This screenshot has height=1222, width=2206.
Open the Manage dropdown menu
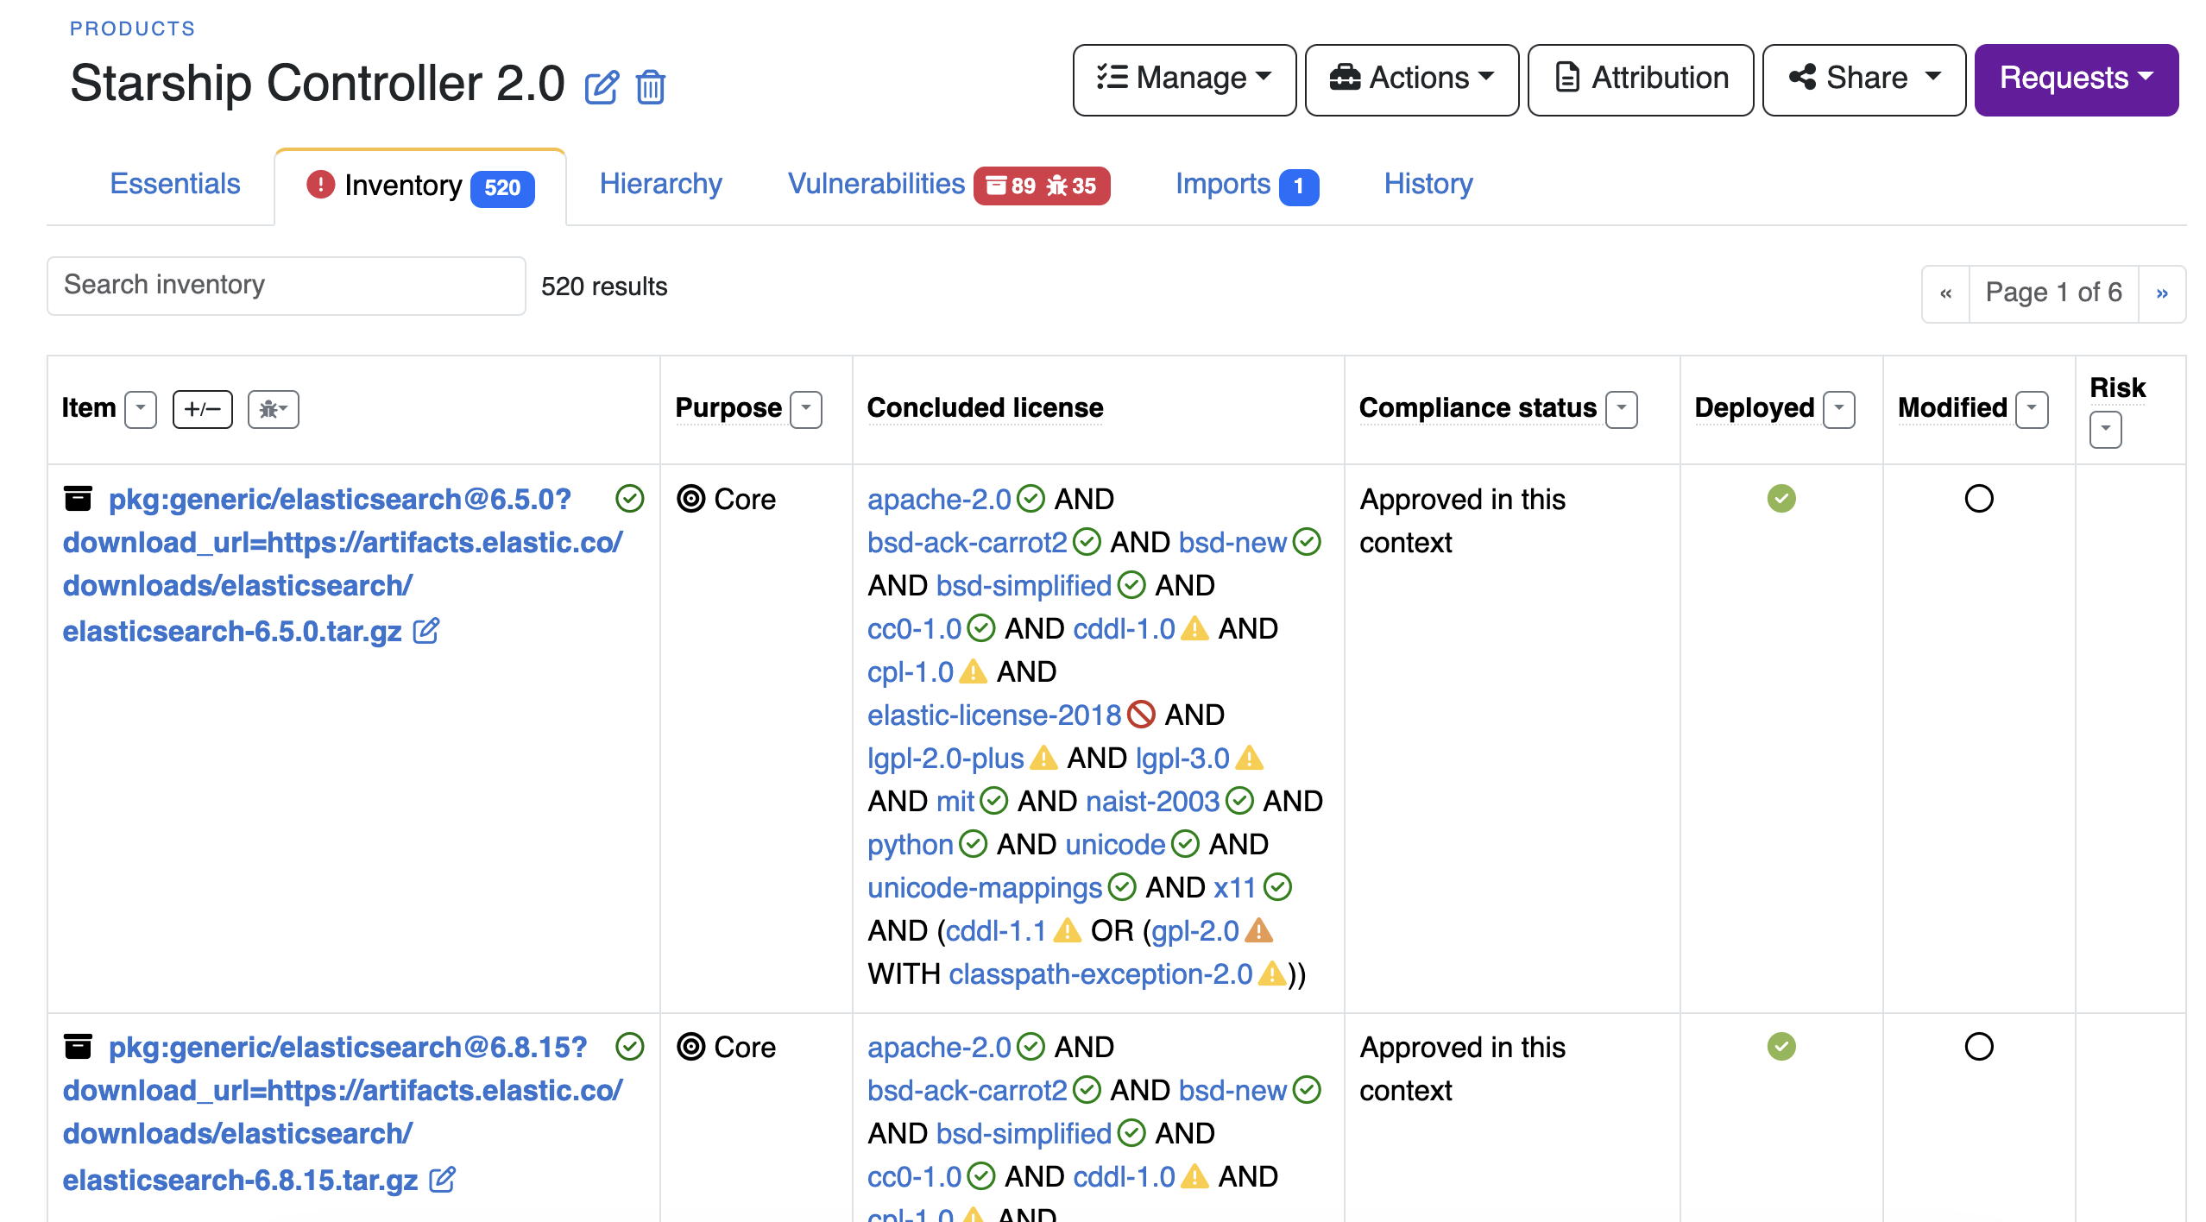click(x=1184, y=79)
